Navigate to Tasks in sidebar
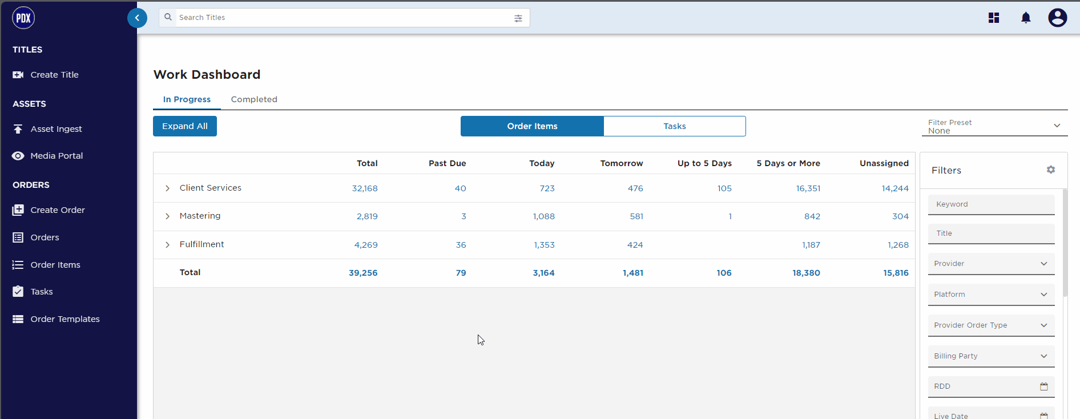1080x419 pixels. [42, 292]
